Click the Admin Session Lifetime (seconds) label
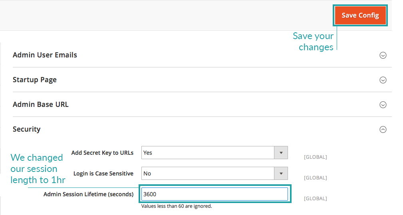This screenshot has width=403, height=215. (x=88, y=194)
